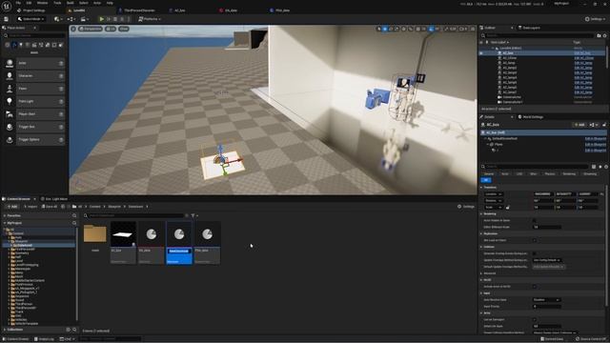Open the viewport hamburger options menu

(x=73, y=29)
